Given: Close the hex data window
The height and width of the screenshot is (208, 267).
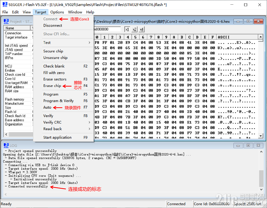Looking at the screenshot, I should point(258,21).
